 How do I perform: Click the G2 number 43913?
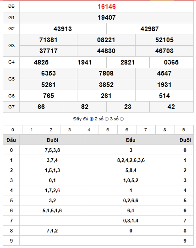63,29
